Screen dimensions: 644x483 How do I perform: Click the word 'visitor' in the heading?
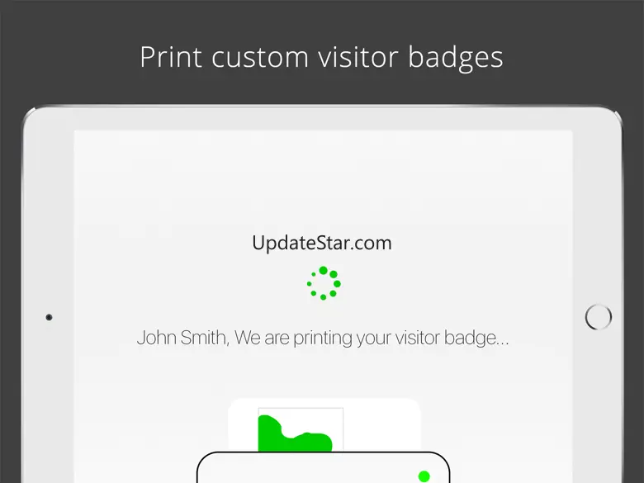(358, 57)
